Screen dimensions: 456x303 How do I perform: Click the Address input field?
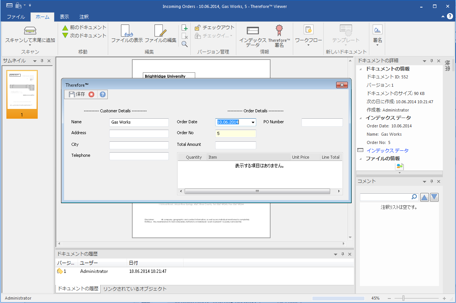pos(139,133)
